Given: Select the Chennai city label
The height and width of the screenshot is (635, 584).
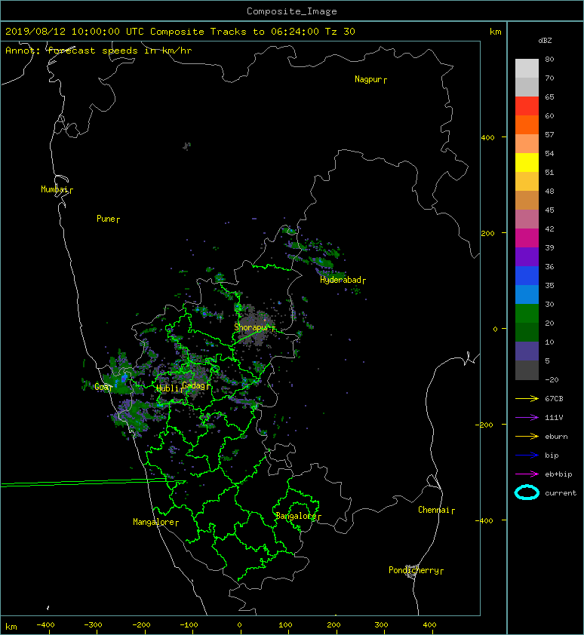Looking at the screenshot, I should click(434, 510).
